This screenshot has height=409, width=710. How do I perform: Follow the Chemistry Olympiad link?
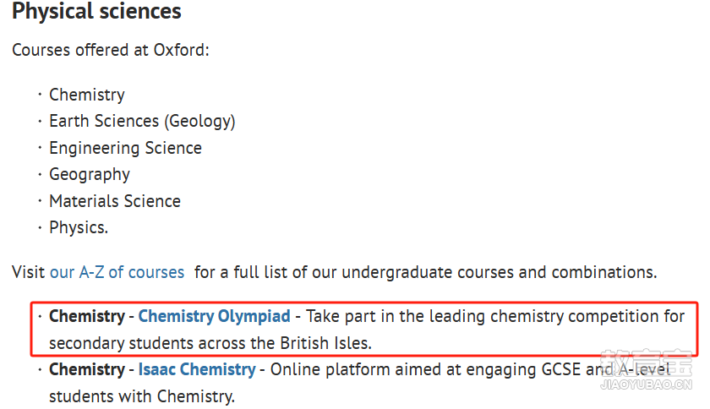(214, 316)
